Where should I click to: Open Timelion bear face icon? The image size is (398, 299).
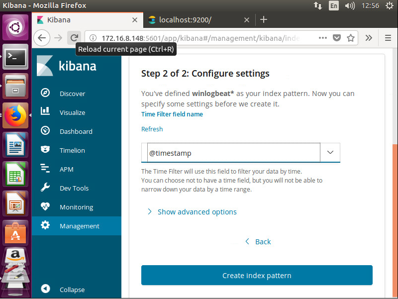coord(45,149)
